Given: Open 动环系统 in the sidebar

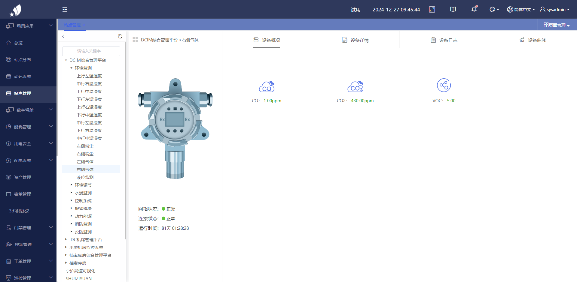Looking at the screenshot, I should 28,76.
